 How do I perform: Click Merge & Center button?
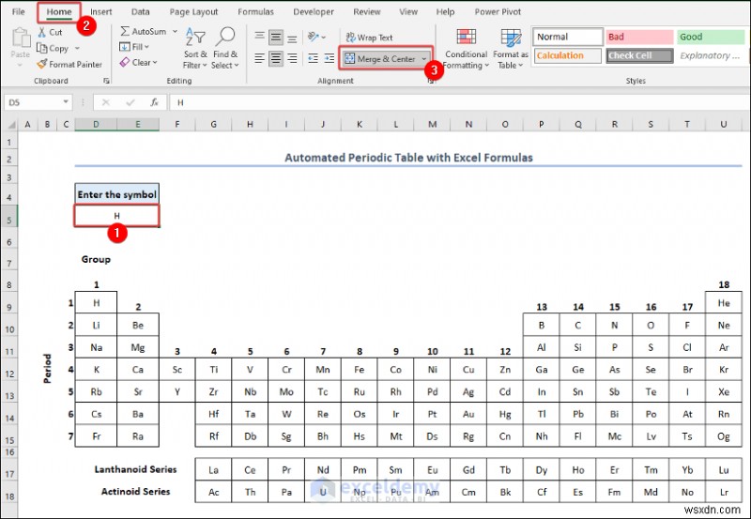(380, 59)
